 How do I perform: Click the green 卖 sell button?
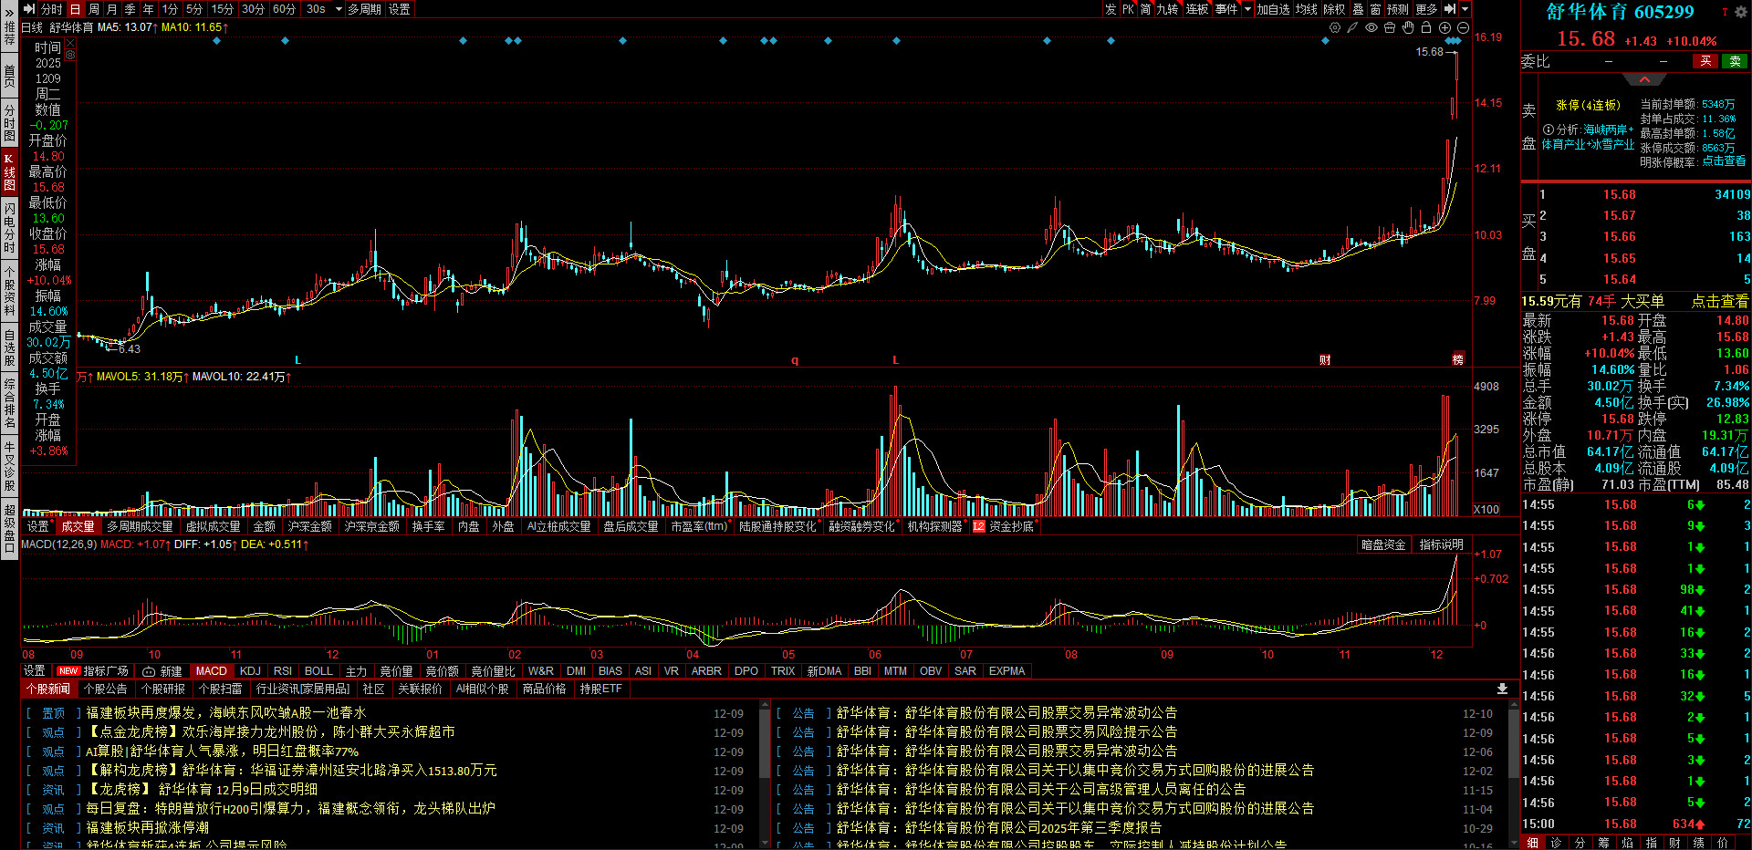pyautogui.click(x=1735, y=61)
